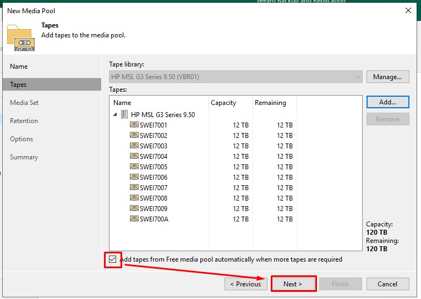The height and width of the screenshot is (299, 421).
Task: Click the tape icon next to SWEI7003
Action: 134,146
